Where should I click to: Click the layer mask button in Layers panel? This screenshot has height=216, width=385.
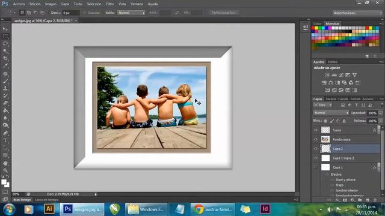345,200
